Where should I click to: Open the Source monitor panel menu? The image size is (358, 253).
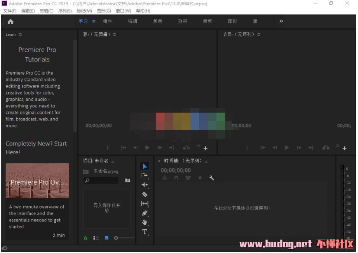coord(115,35)
